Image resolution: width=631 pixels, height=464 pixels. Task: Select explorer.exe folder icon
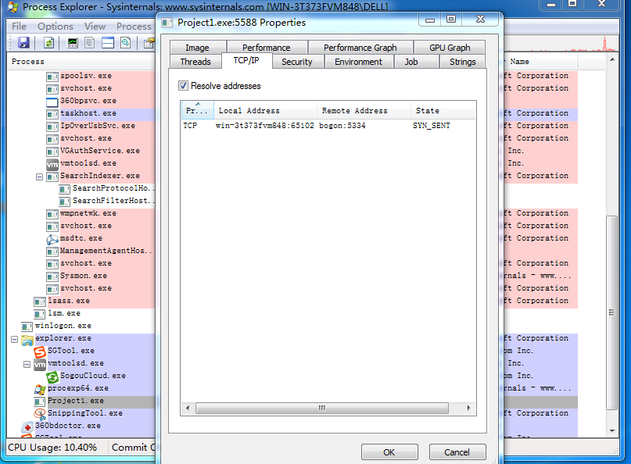[x=27, y=338]
